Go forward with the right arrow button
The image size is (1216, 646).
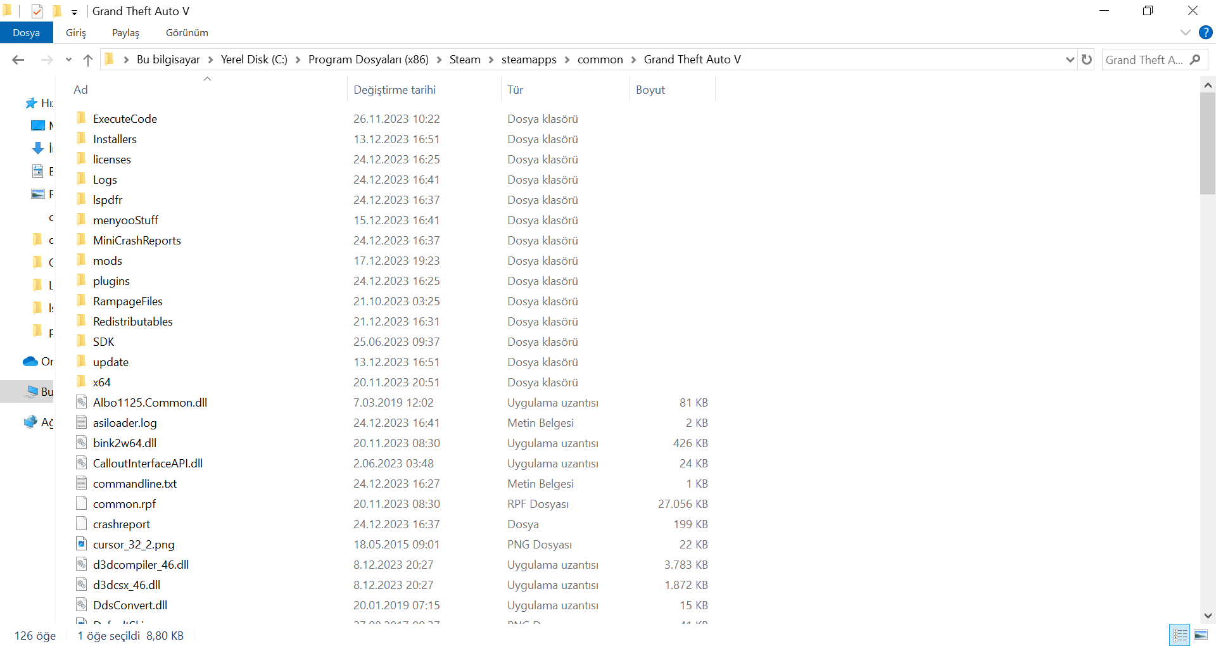click(x=46, y=60)
